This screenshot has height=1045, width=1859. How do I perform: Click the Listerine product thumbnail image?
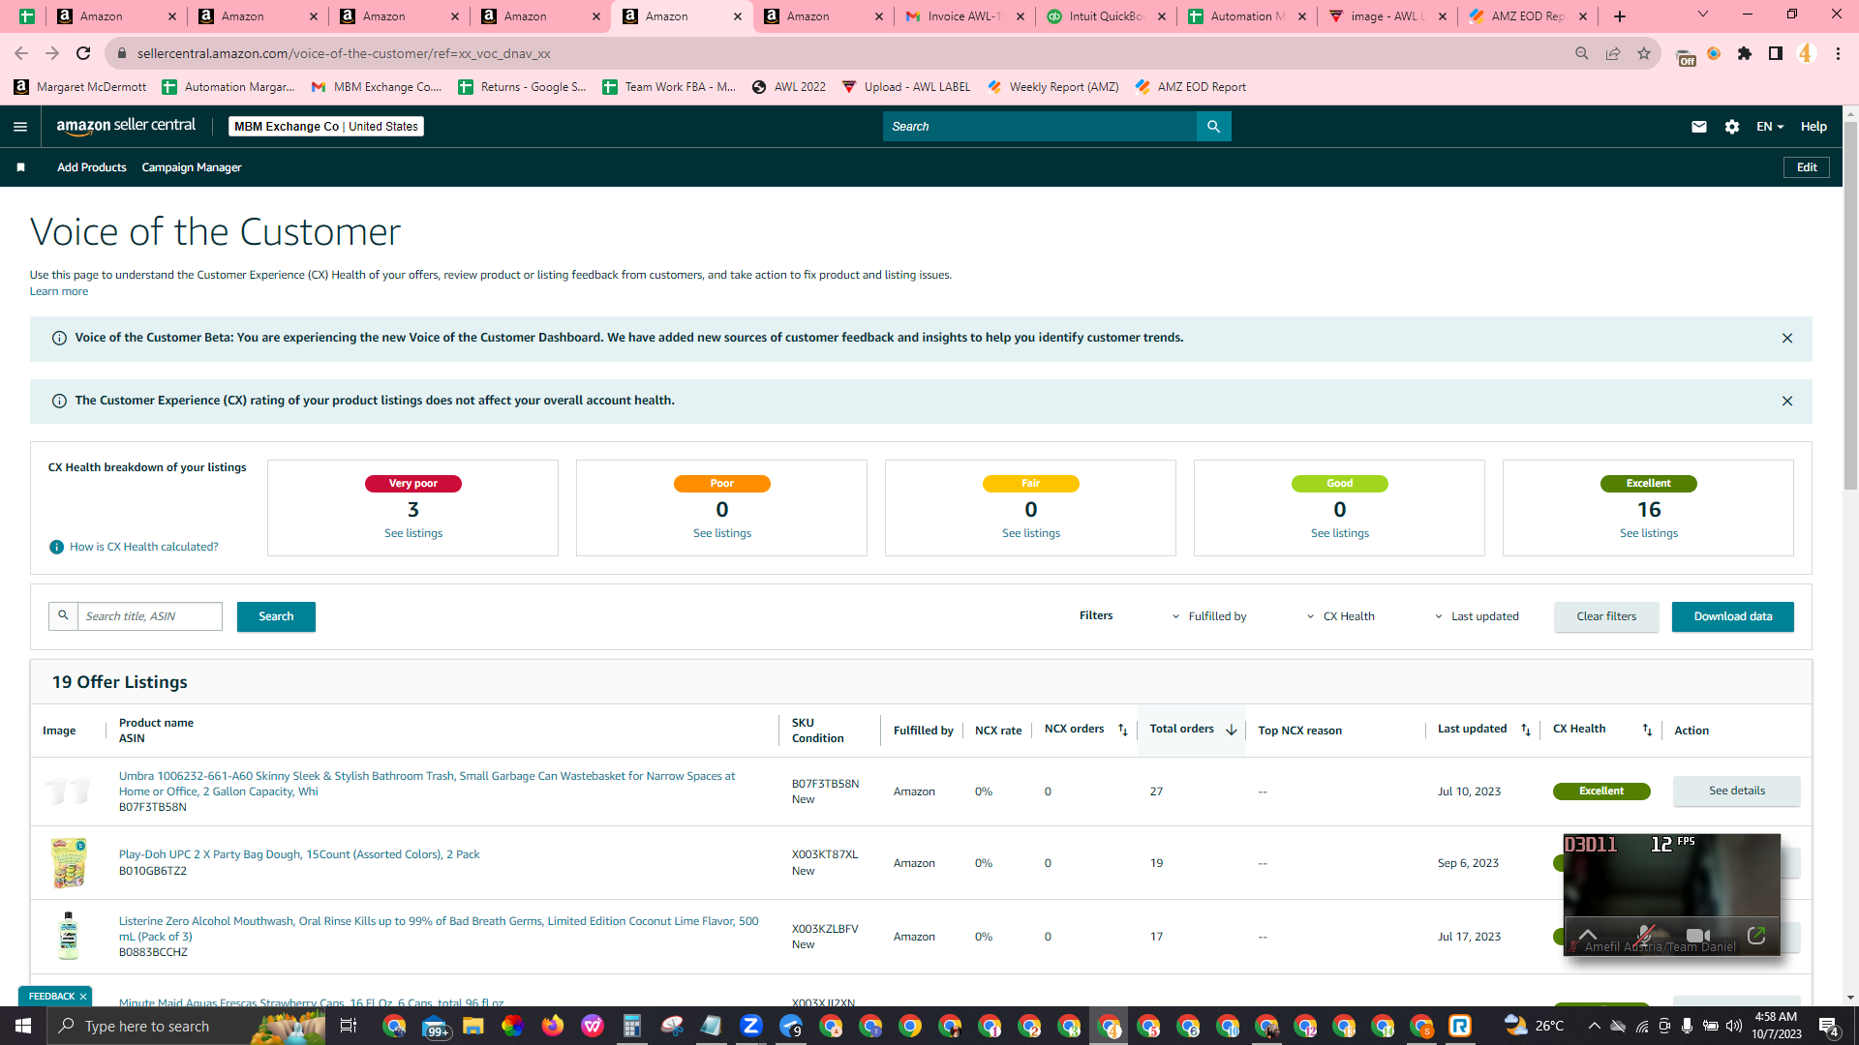pos(68,936)
